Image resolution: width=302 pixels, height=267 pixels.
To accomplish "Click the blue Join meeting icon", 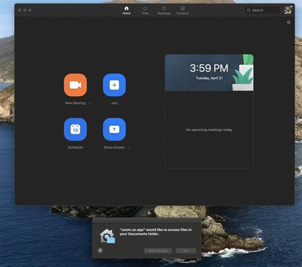I will (114, 85).
